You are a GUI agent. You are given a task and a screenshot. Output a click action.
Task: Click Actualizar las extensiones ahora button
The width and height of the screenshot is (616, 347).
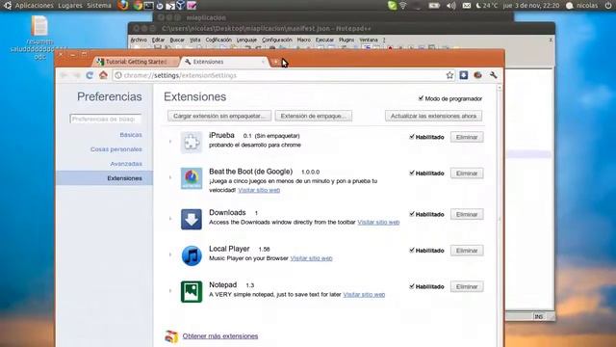click(433, 116)
